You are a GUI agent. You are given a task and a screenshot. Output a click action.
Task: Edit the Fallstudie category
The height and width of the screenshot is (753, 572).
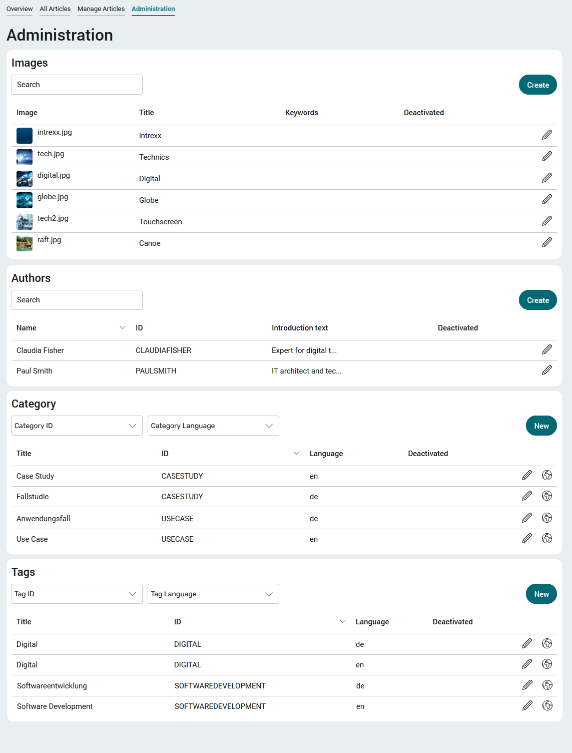[x=527, y=496]
